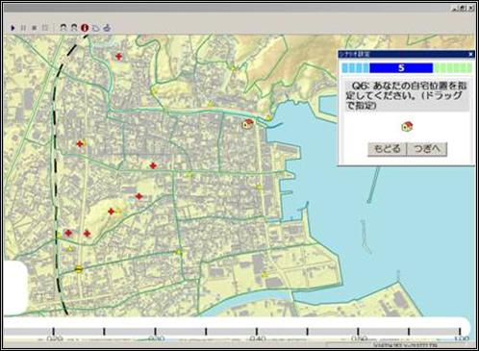Click the blue step 5 progress segment
This screenshot has width=479, height=351.
[401, 68]
